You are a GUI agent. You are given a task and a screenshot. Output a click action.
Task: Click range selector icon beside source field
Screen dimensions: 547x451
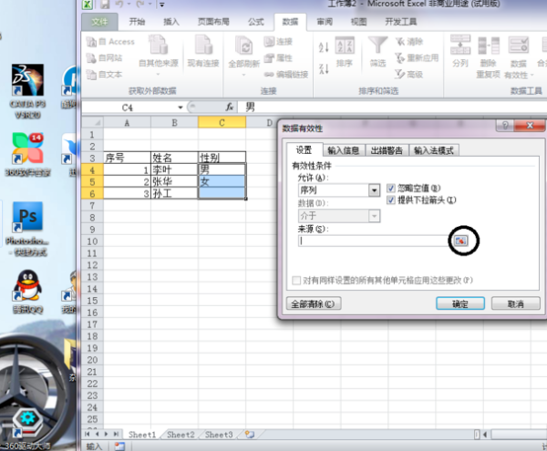tap(460, 241)
